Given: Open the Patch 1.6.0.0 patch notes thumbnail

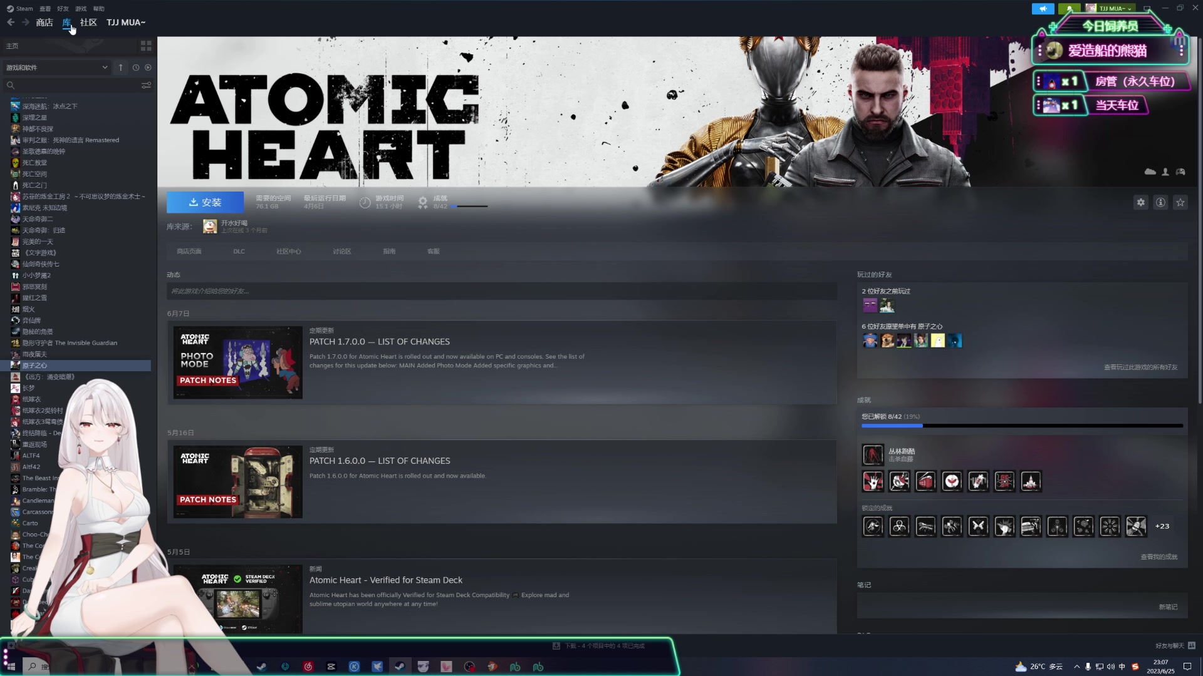Looking at the screenshot, I should pyautogui.click(x=238, y=482).
